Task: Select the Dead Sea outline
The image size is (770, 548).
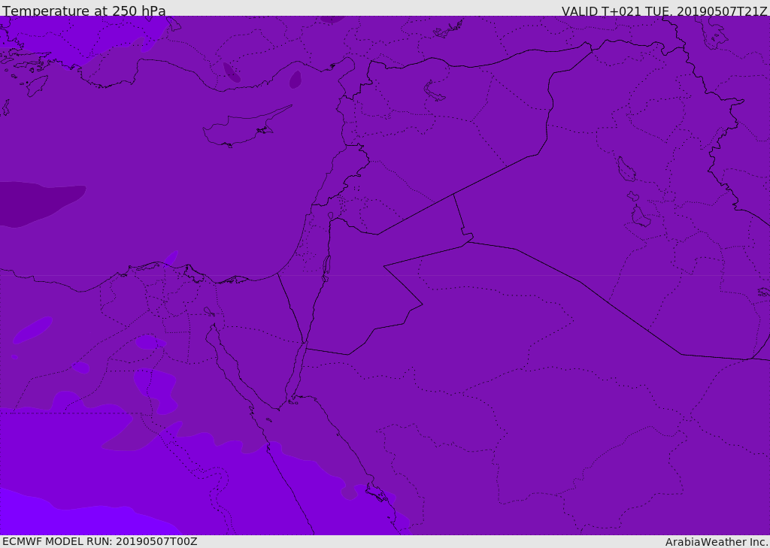Action: [326, 267]
